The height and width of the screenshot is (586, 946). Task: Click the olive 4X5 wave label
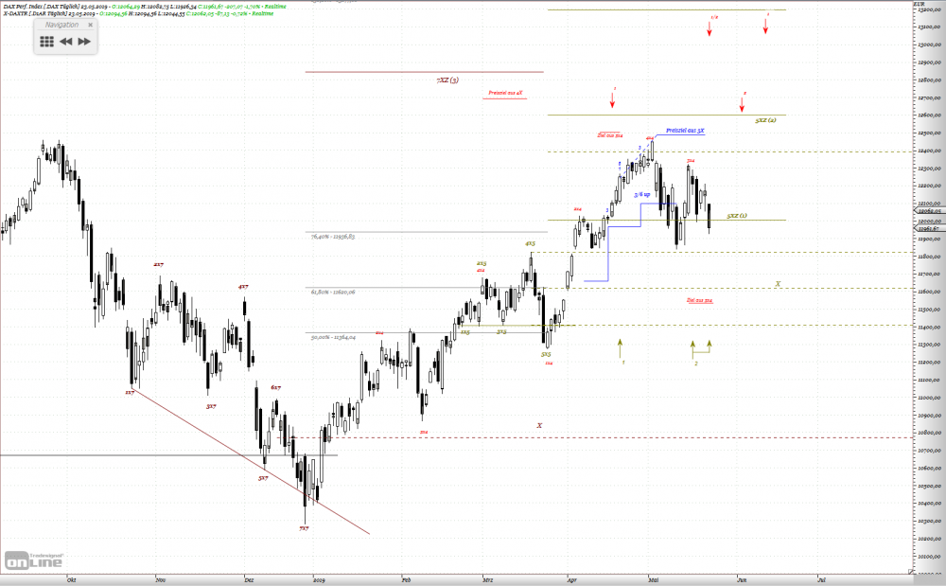point(530,243)
